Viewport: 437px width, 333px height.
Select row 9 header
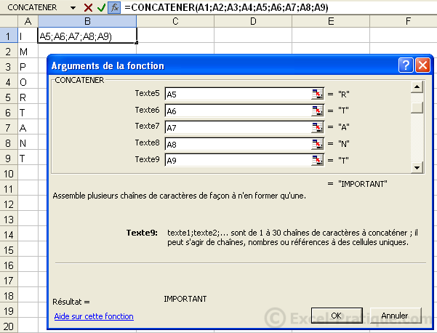[x=9, y=159]
